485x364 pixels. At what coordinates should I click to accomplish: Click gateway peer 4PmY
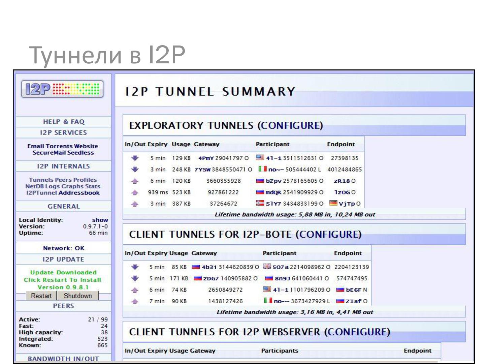[x=206, y=158]
